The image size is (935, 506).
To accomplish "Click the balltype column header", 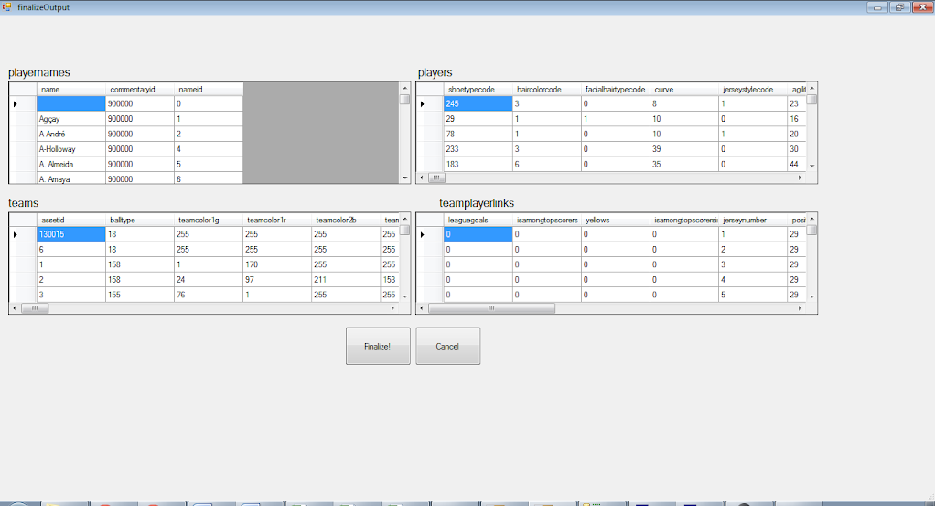I will point(140,220).
